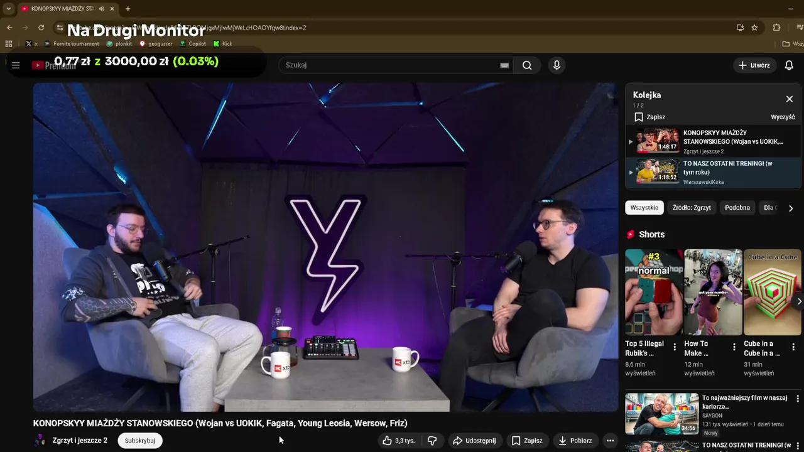Viewport: 804px width, 452px height.
Task: Open a new browser tab
Action: [128, 9]
